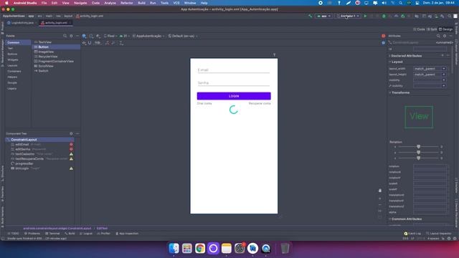
Task: Click red error indicator above Attributes panel
Action: (x=383, y=36)
